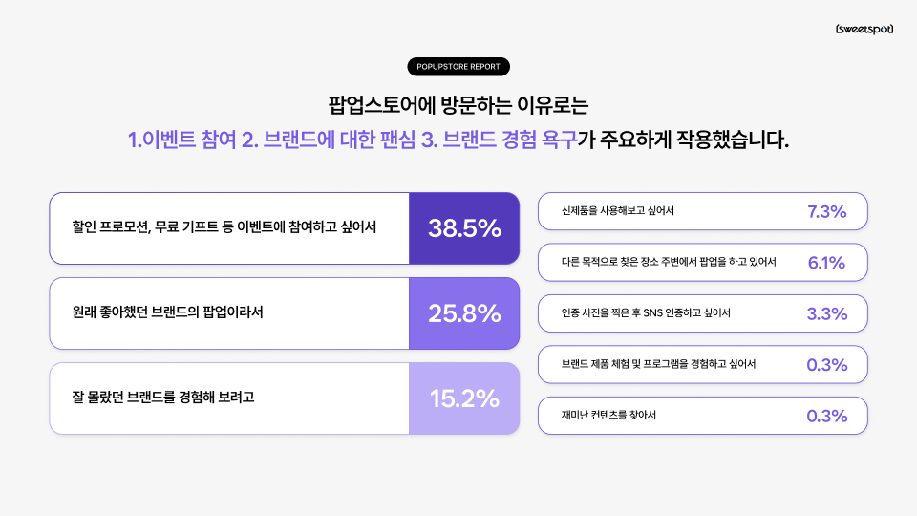Click the sweetspot logo
Screen dimensions: 917x516
864,29
